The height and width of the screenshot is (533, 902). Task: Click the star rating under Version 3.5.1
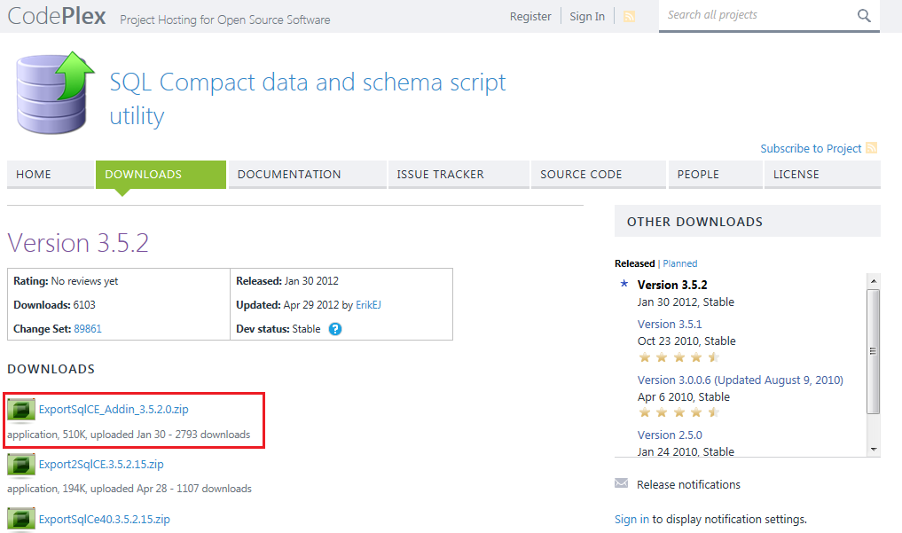click(675, 357)
